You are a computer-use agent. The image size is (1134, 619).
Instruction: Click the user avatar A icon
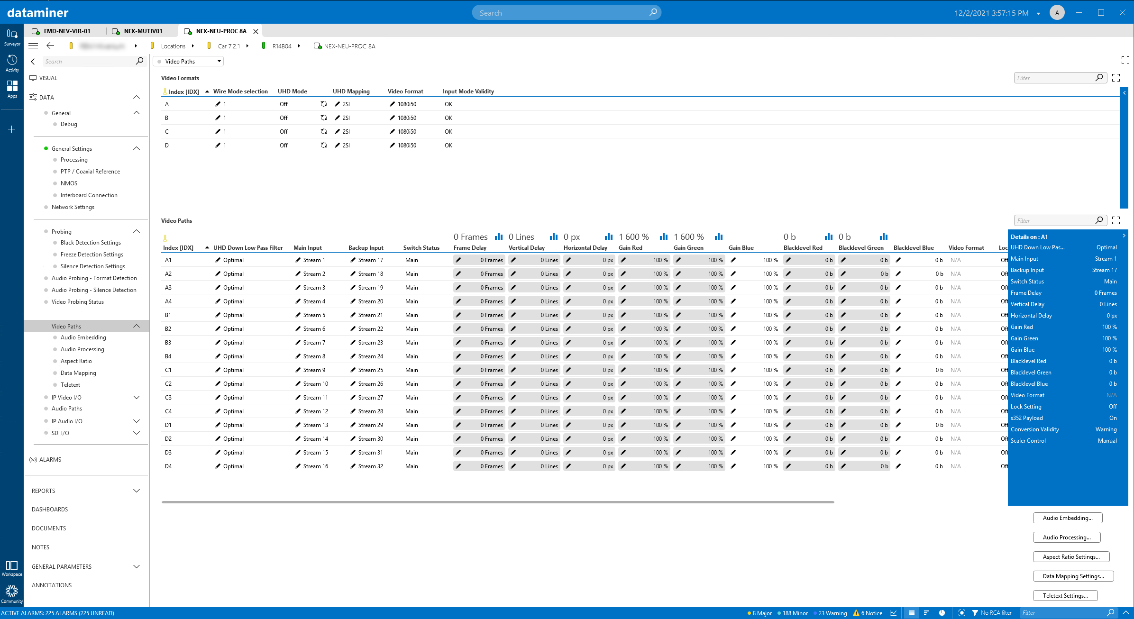(1057, 13)
